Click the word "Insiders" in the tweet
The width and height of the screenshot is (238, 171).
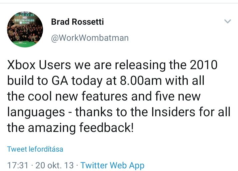click(x=176, y=112)
